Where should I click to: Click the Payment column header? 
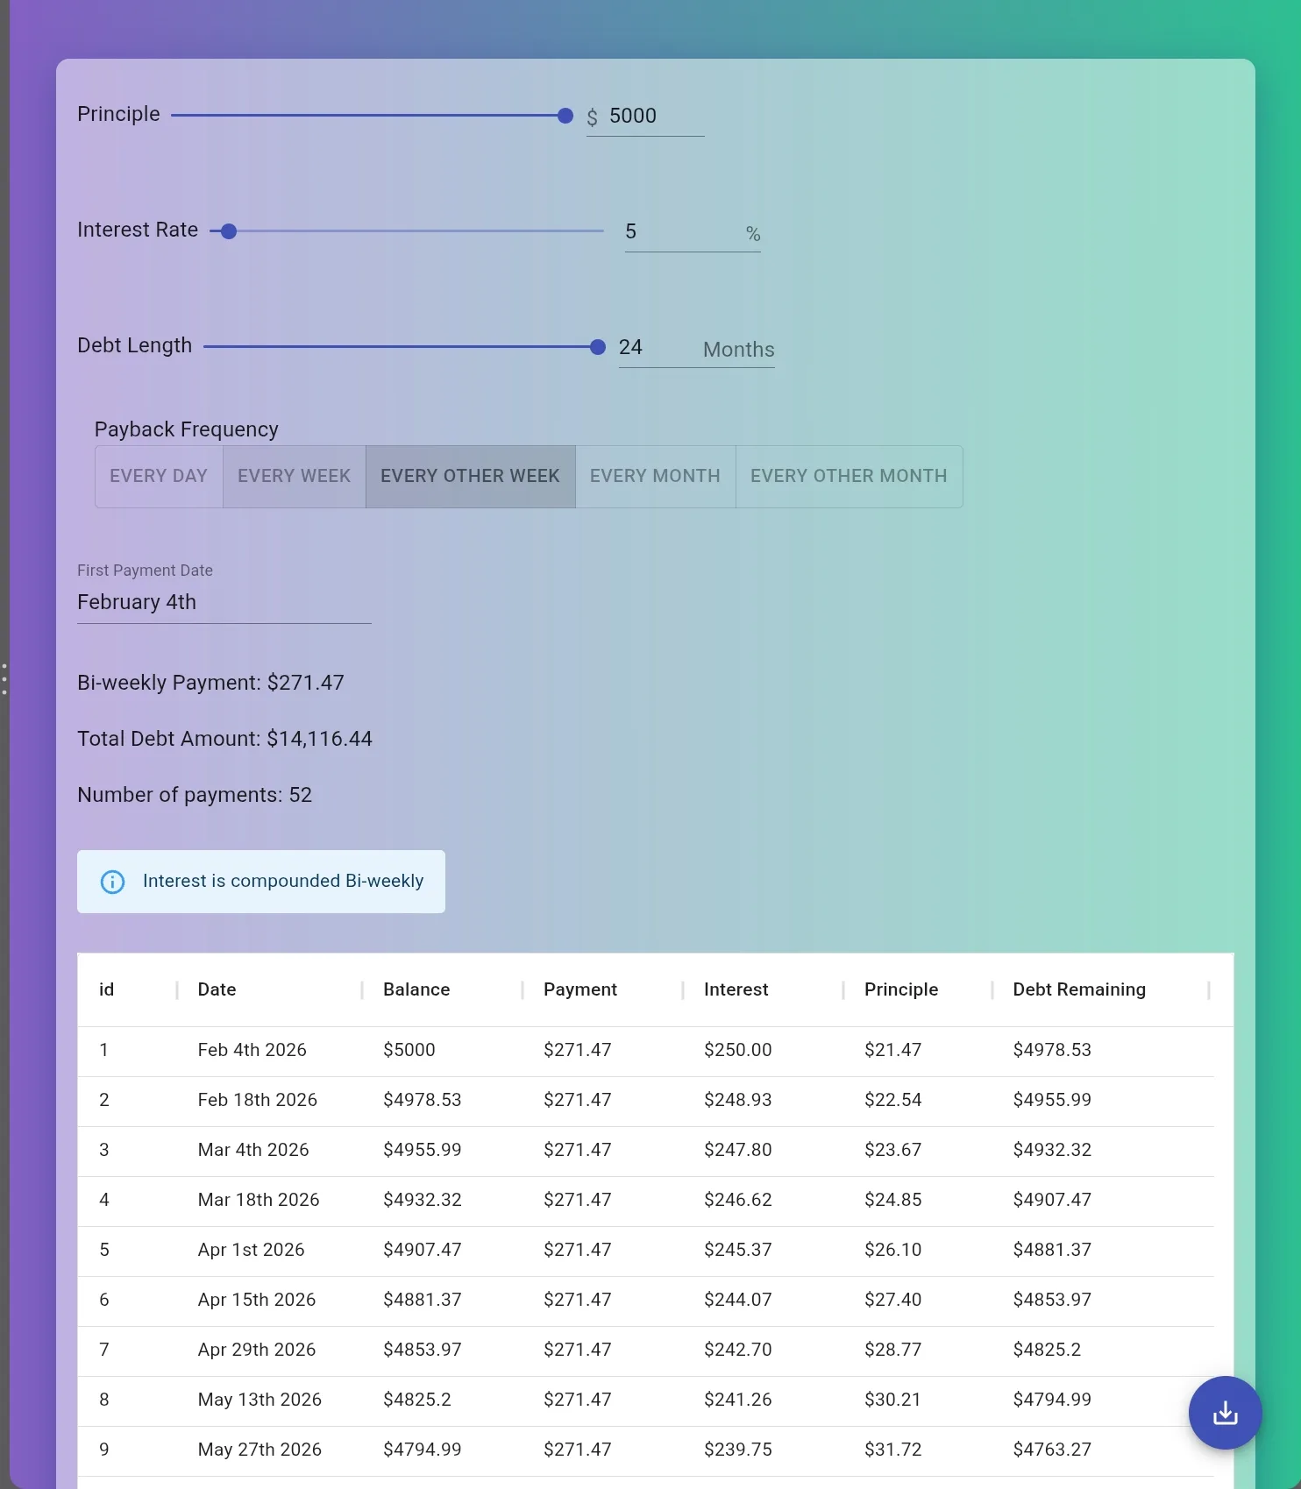click(579, 989)
